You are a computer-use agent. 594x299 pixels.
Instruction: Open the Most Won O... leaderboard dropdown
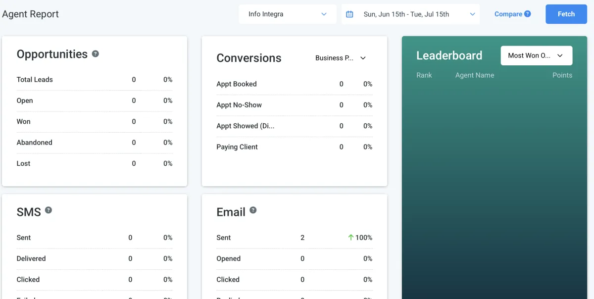coord(537,55)
